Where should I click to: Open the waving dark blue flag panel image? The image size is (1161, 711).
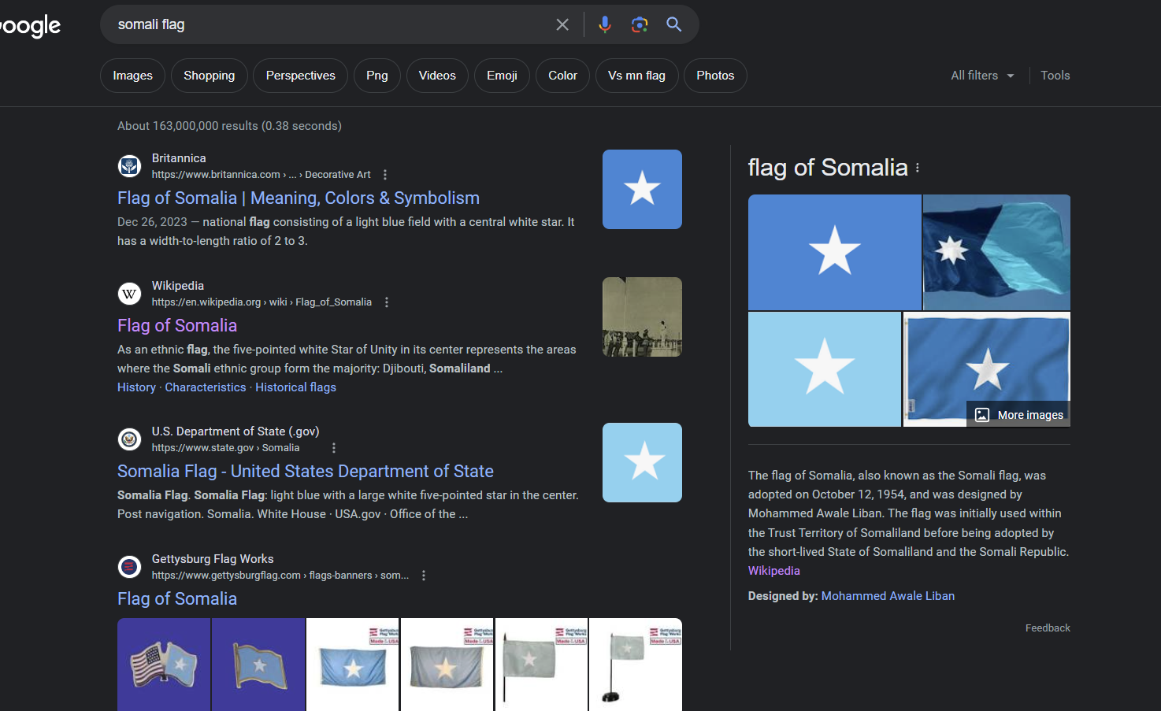tap(996, 252)
